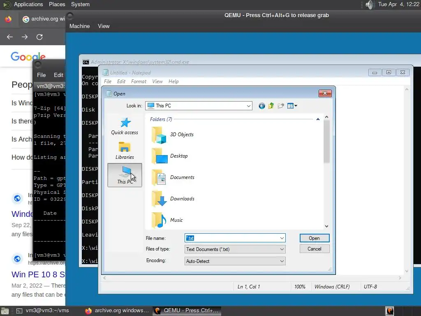
Task: Click the Notepad title bar icon
Action: click(106, 72)
